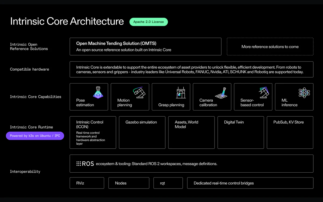Click Dedicated real-time control bridges box
Image resolution: width=323 pixels, height=202 pixels.
point(250,183)
